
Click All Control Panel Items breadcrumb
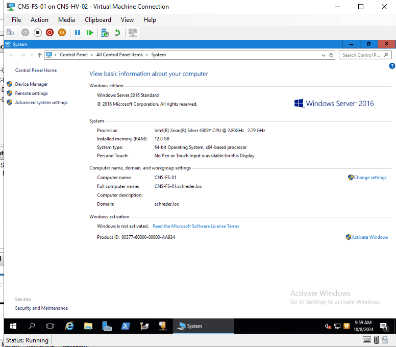tap(119, 55)
